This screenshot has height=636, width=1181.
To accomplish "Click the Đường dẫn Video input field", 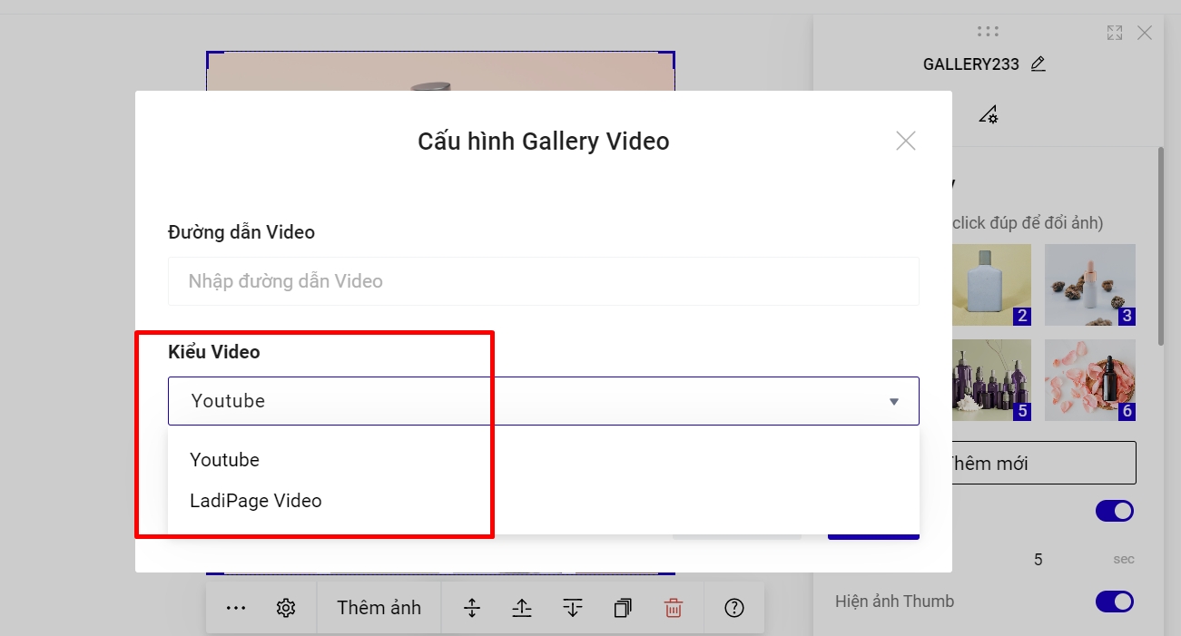I will pyautogui.click(x=543, y=281).
